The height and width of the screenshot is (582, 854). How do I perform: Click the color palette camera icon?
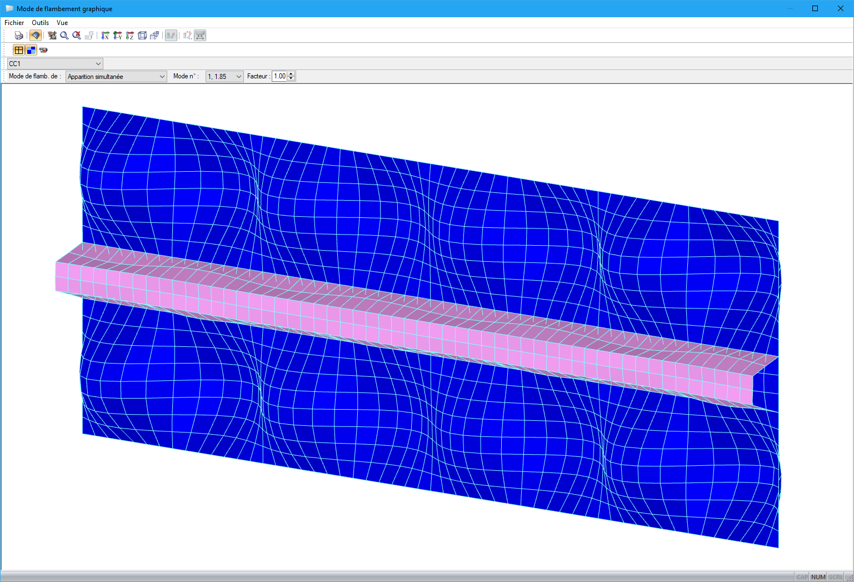(x=43, y=50)
